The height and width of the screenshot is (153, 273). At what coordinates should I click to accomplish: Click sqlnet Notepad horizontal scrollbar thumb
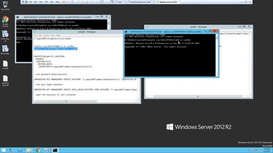coord(198,96)
